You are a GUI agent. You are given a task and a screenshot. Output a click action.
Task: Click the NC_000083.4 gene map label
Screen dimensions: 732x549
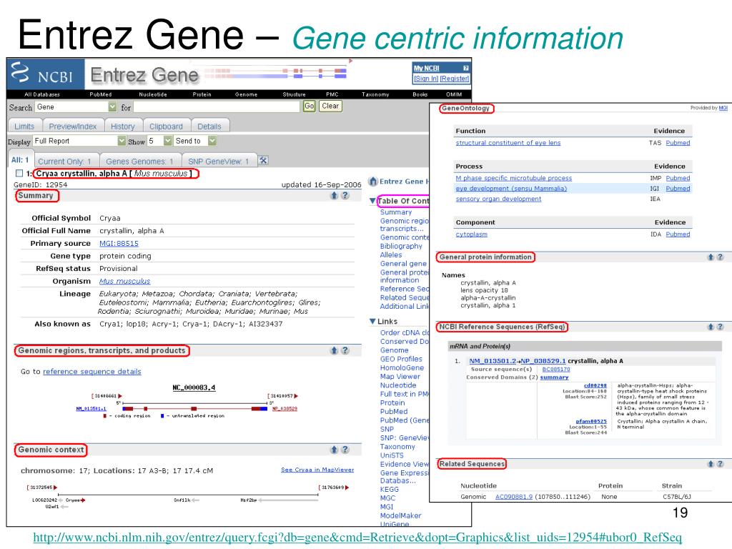point(194,387)
